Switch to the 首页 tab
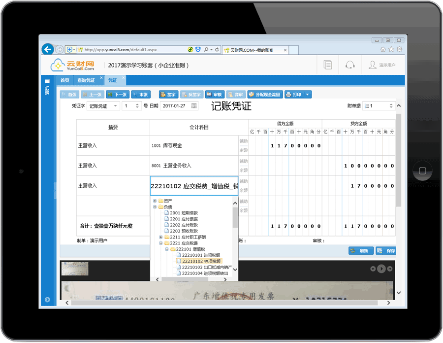 [65, 80]
